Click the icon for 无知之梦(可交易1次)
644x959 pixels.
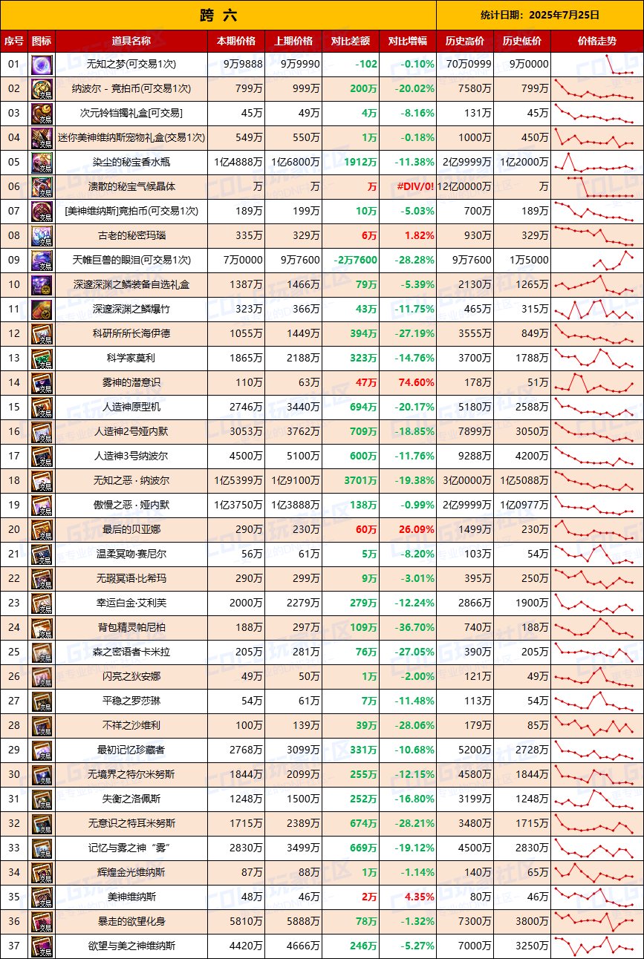[x=42, y=65]
